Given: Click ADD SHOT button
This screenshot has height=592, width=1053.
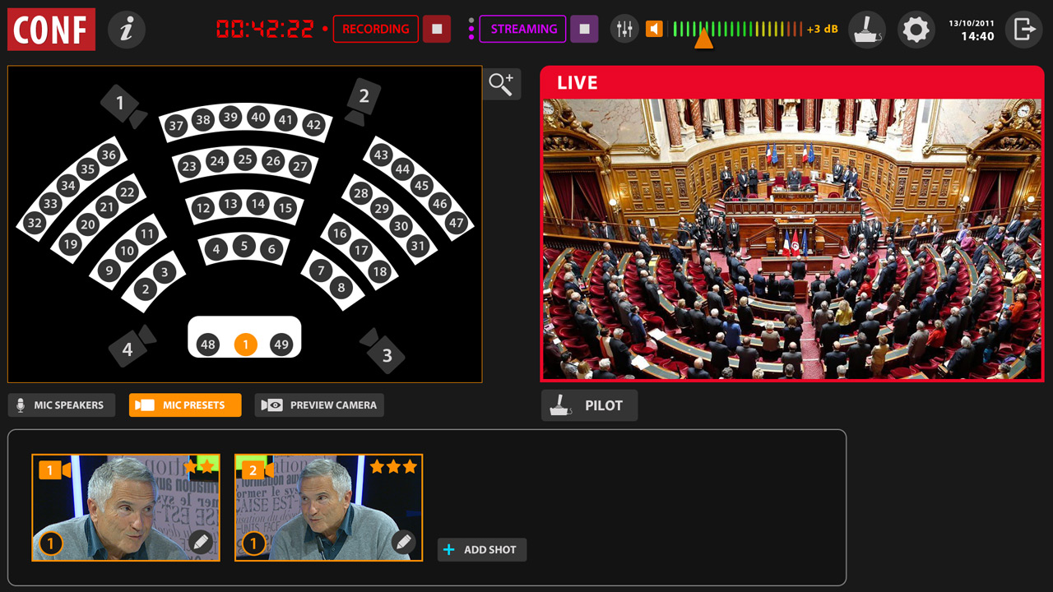Looking at the screenshot, I should [x=482, y=549].
